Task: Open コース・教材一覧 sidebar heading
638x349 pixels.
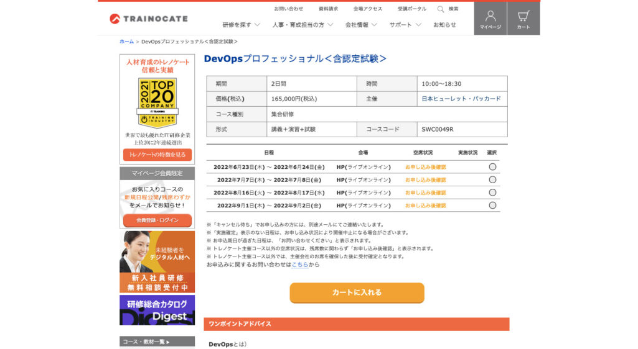Action: 157,342
